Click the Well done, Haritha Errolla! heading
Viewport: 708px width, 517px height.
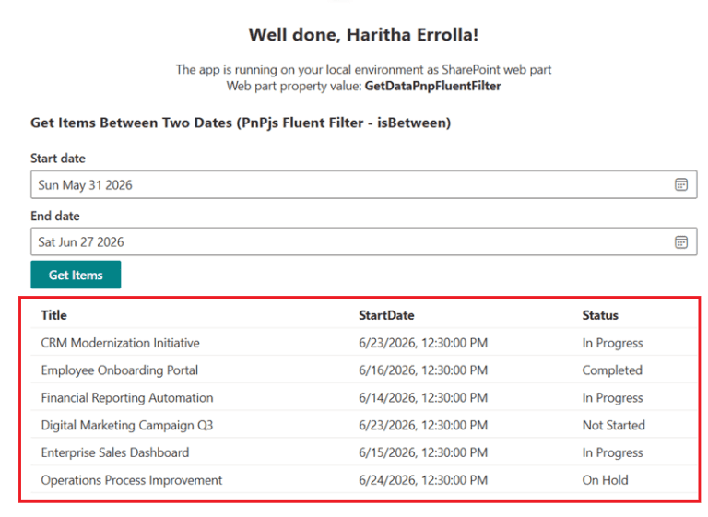[x=363, y=35]
